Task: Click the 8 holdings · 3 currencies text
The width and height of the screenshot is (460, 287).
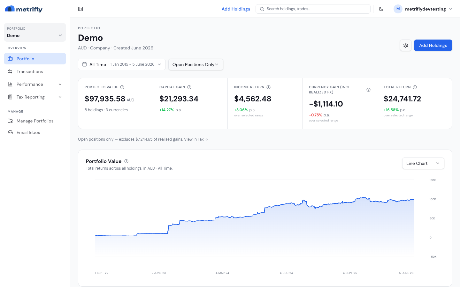Action: (106, 110)
